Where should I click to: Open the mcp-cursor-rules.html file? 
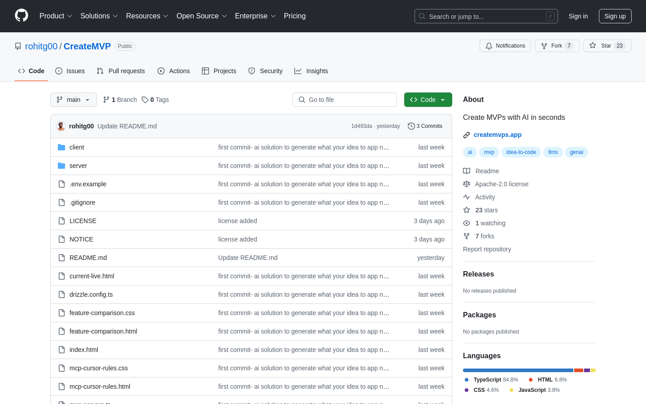click(100, 386)
